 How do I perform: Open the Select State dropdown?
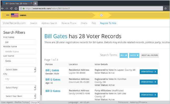point(19,70)
